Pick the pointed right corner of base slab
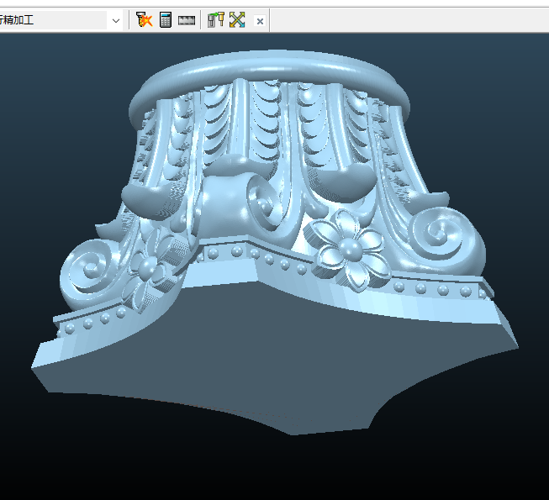Image resolution: width=549 pixels, height=500 pixels. (513, 340)
